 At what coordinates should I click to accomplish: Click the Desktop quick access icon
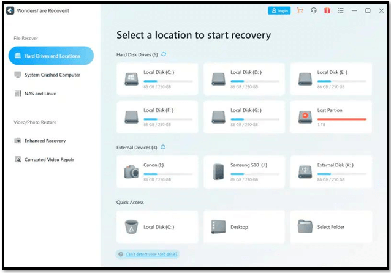tap(218, 226)
